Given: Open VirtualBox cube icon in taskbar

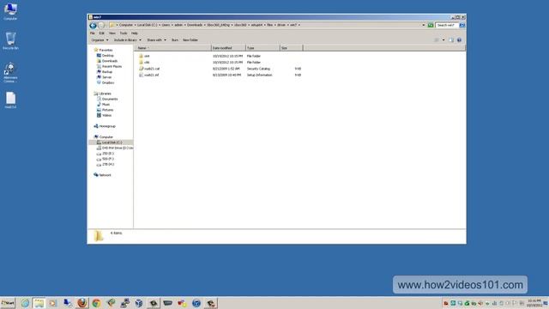Looking at the screenshot, I should 139,303.
